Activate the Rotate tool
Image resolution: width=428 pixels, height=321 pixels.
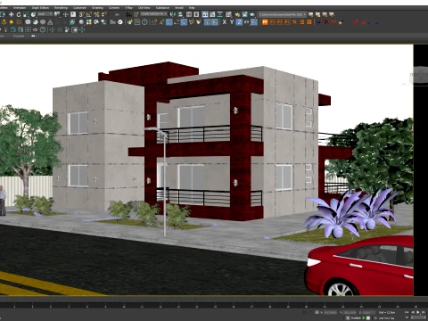pyautogui.click(x=19, y=14)
